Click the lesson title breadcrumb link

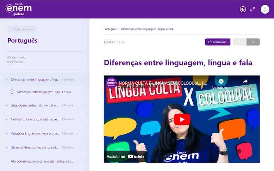(x=147, y=29)
